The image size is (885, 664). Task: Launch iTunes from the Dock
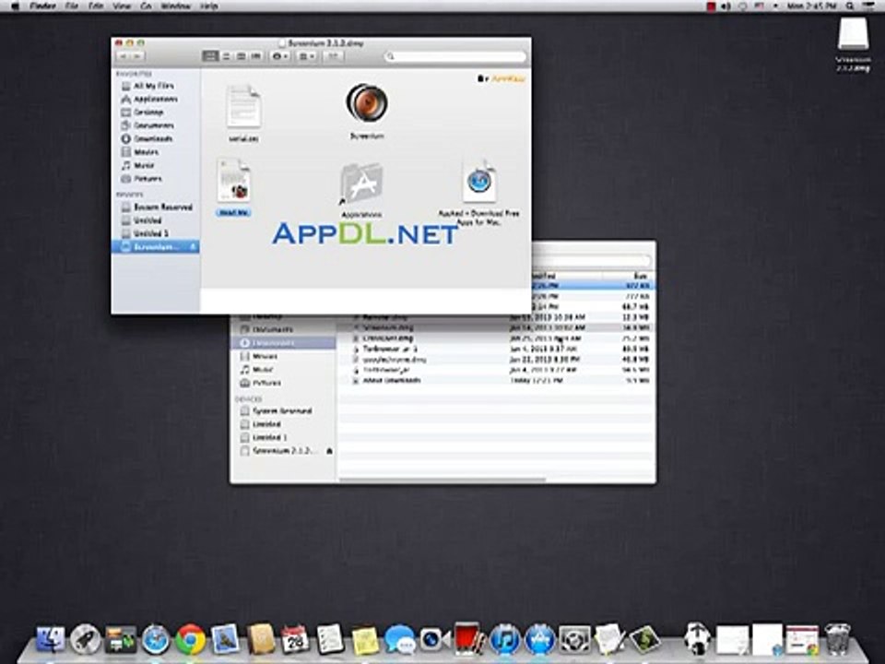click(504, 639)
